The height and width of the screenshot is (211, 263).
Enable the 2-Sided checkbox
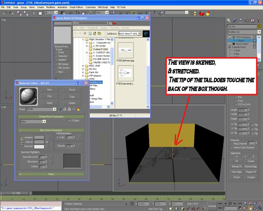(69, 120)
